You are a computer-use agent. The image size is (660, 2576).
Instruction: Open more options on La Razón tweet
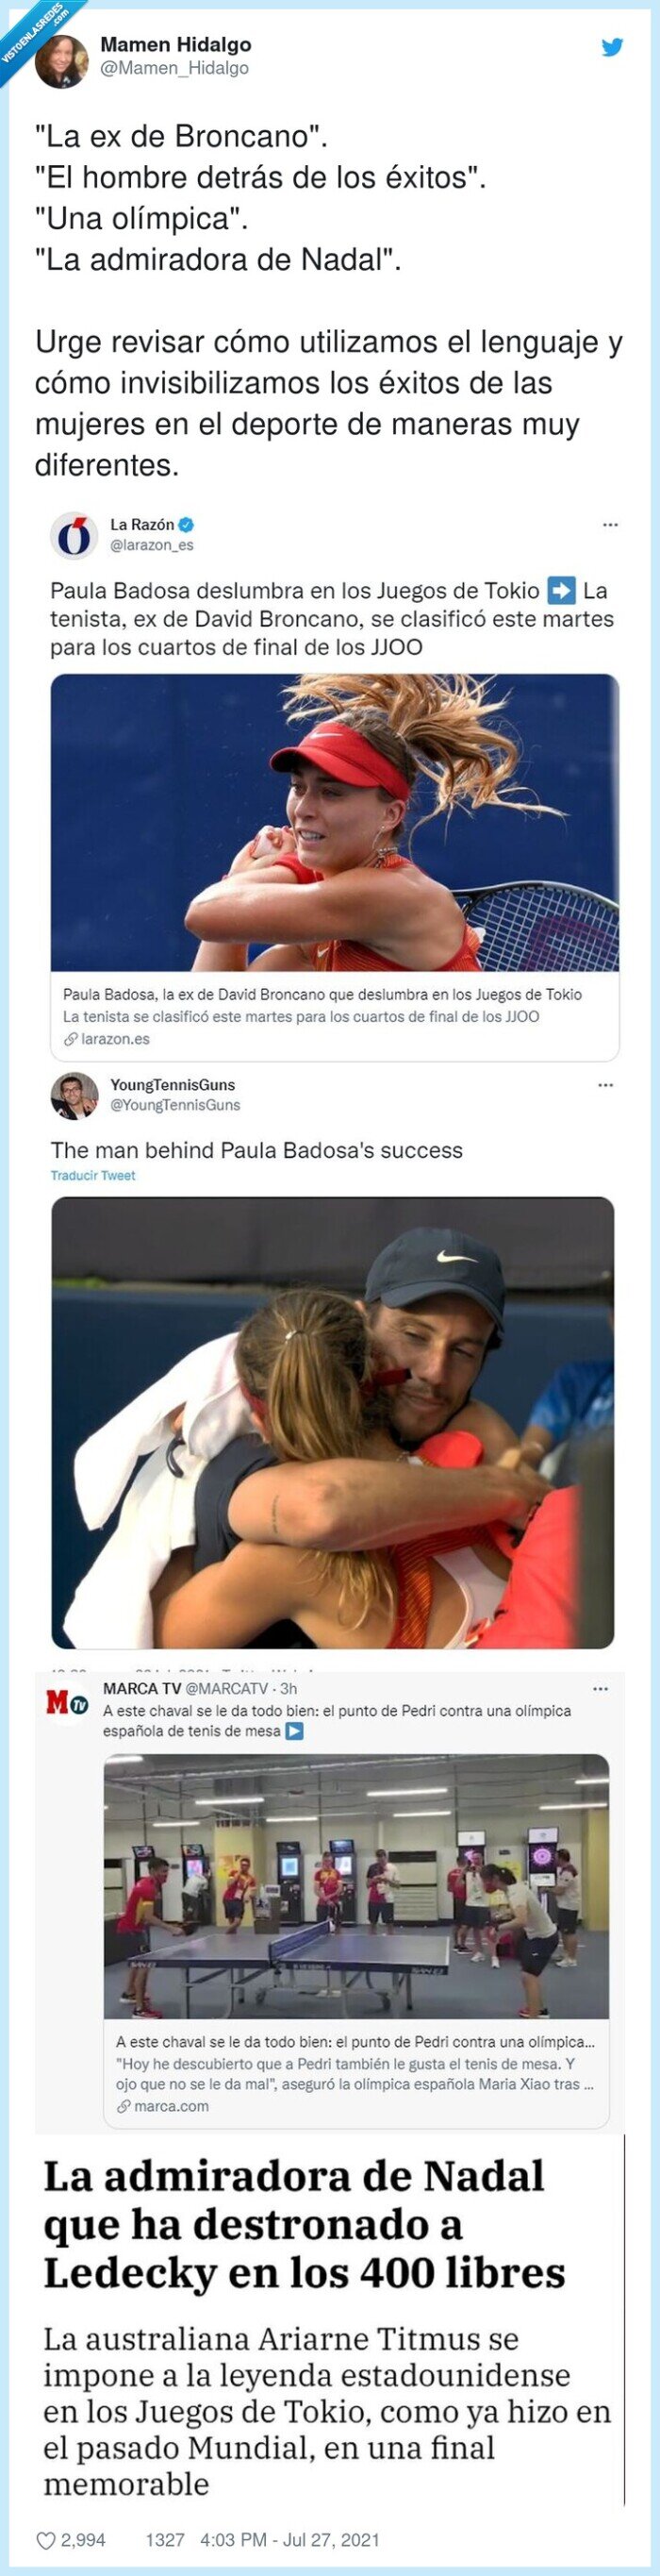tap(609, 524)
